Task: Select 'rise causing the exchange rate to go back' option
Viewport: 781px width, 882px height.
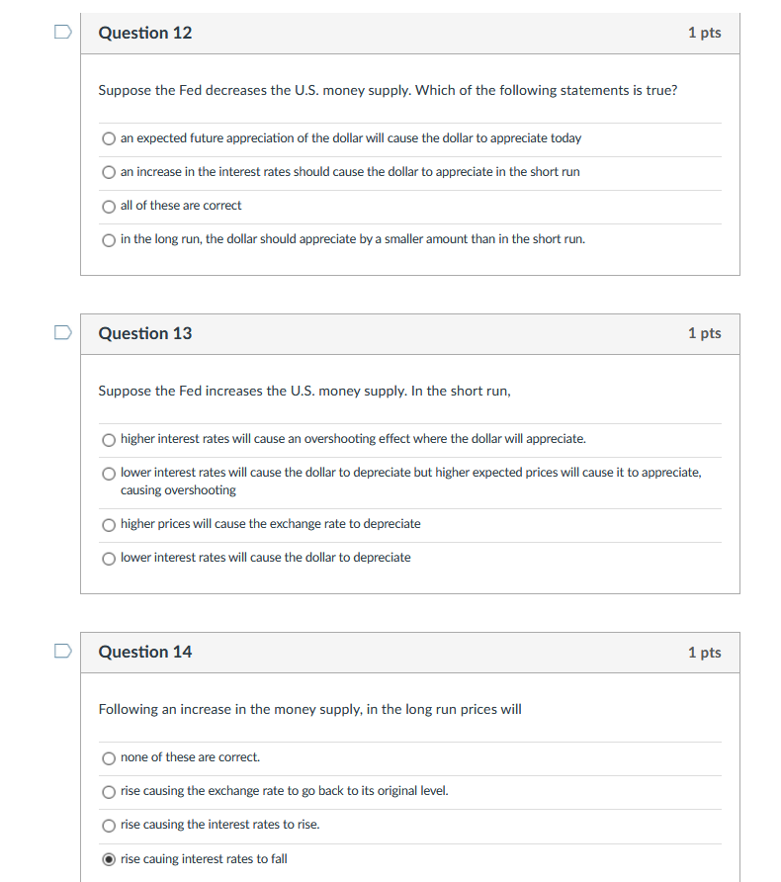Action: [x=109, y=792]
